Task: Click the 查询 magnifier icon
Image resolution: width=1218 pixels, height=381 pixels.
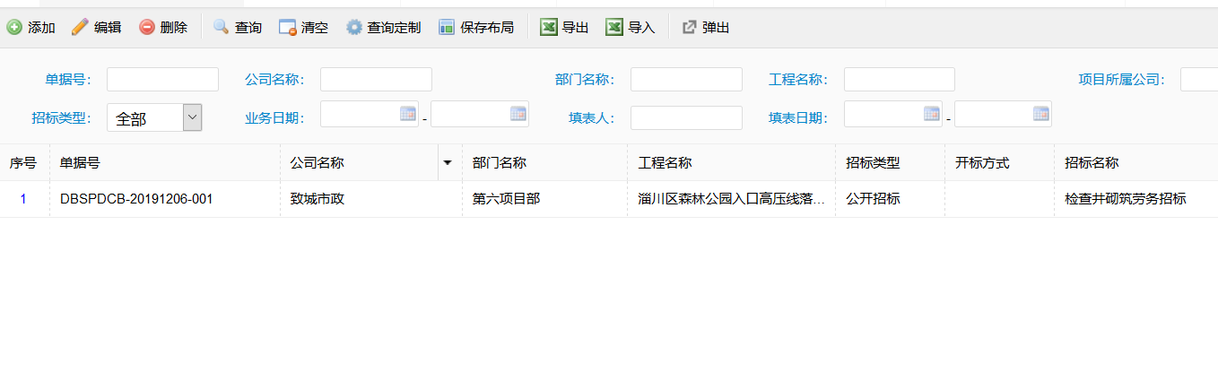Action: pos(221,28)
